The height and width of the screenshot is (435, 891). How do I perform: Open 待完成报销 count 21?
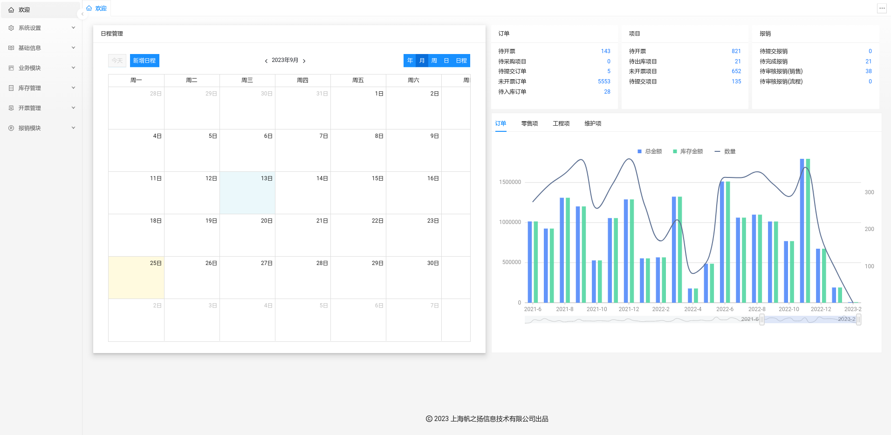869,61
